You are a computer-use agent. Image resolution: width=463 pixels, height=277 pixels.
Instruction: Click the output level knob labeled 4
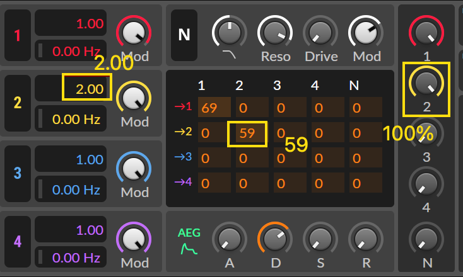pos(426,184)
